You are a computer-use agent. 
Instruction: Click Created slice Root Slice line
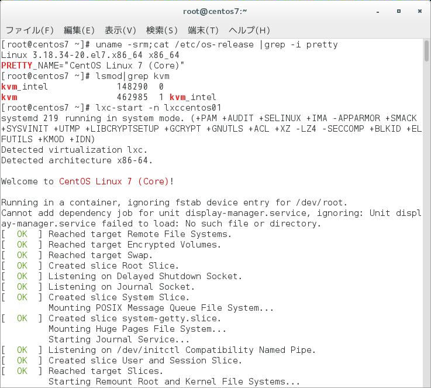(90, 266)
